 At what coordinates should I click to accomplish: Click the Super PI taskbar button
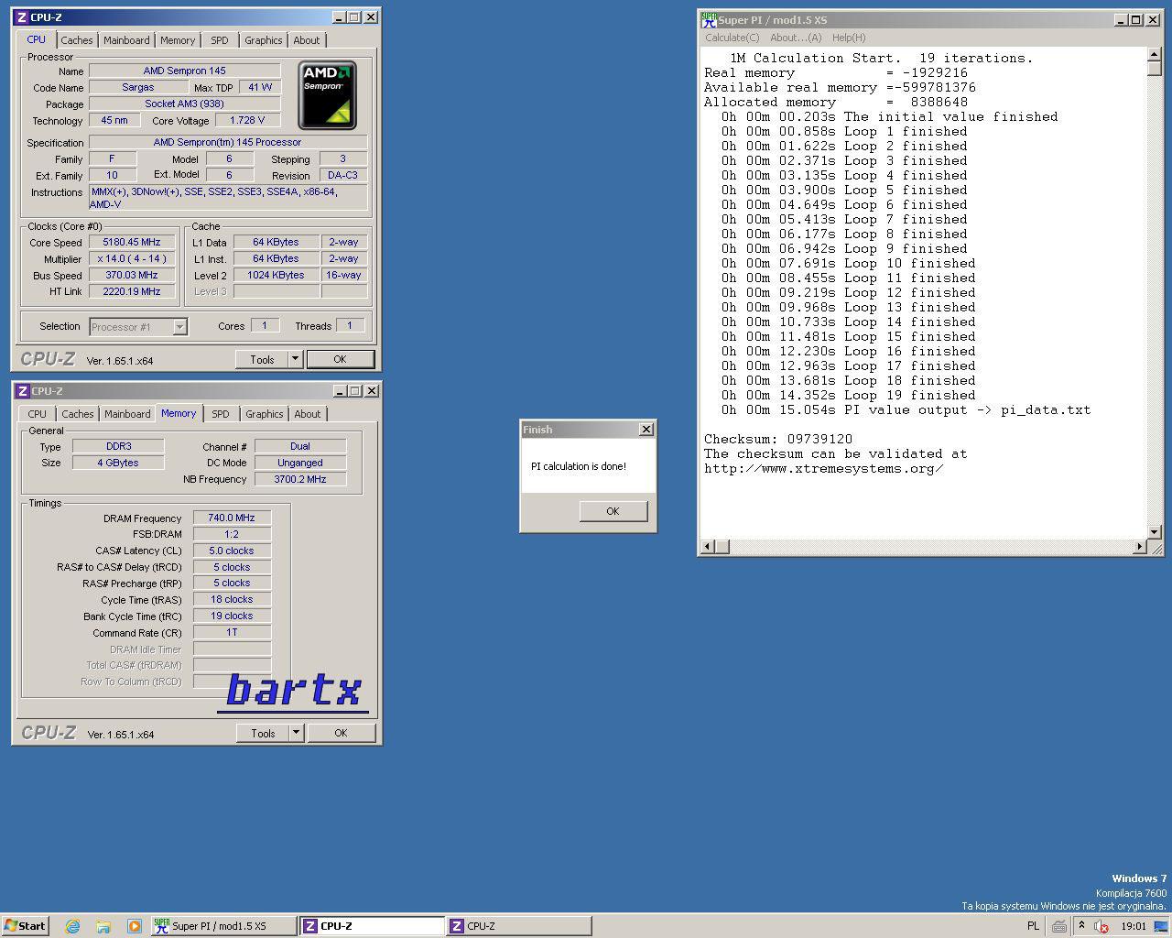223,926
